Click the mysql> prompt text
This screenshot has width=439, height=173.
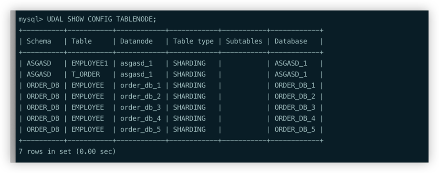tap(31, 19)
